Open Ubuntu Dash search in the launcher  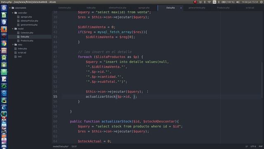click(4, 8)
